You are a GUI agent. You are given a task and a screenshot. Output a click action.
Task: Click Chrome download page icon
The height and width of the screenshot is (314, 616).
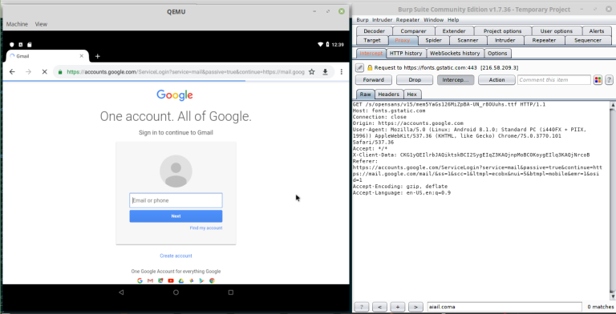pyautogui.click(x=326, y=72)
